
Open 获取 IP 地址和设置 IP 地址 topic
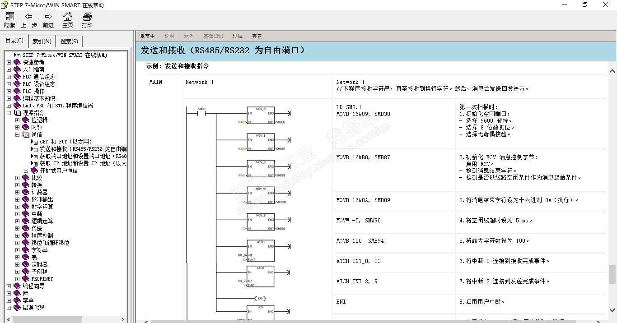(x=83, y=163)
